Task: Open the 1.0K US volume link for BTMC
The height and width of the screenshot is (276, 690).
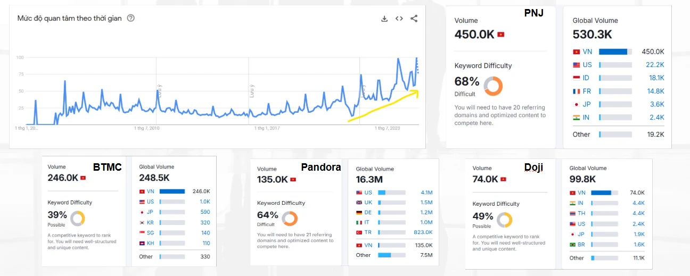Action: tap(204, 202)
